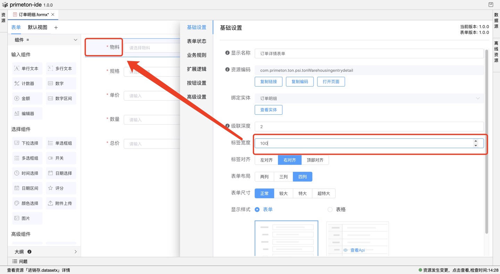Set label alignment to 左对齐
The image size is (500, 274).
coord(266,160)
